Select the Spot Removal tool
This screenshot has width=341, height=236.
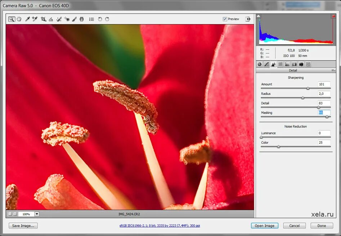(59, 19)
